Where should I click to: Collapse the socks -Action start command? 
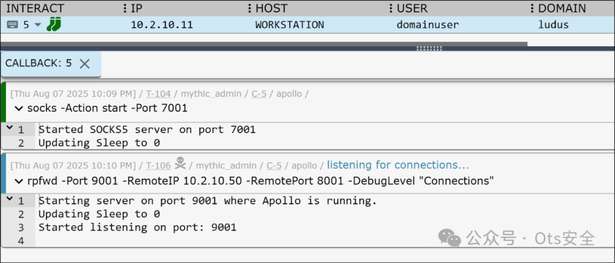coord(19,108)
